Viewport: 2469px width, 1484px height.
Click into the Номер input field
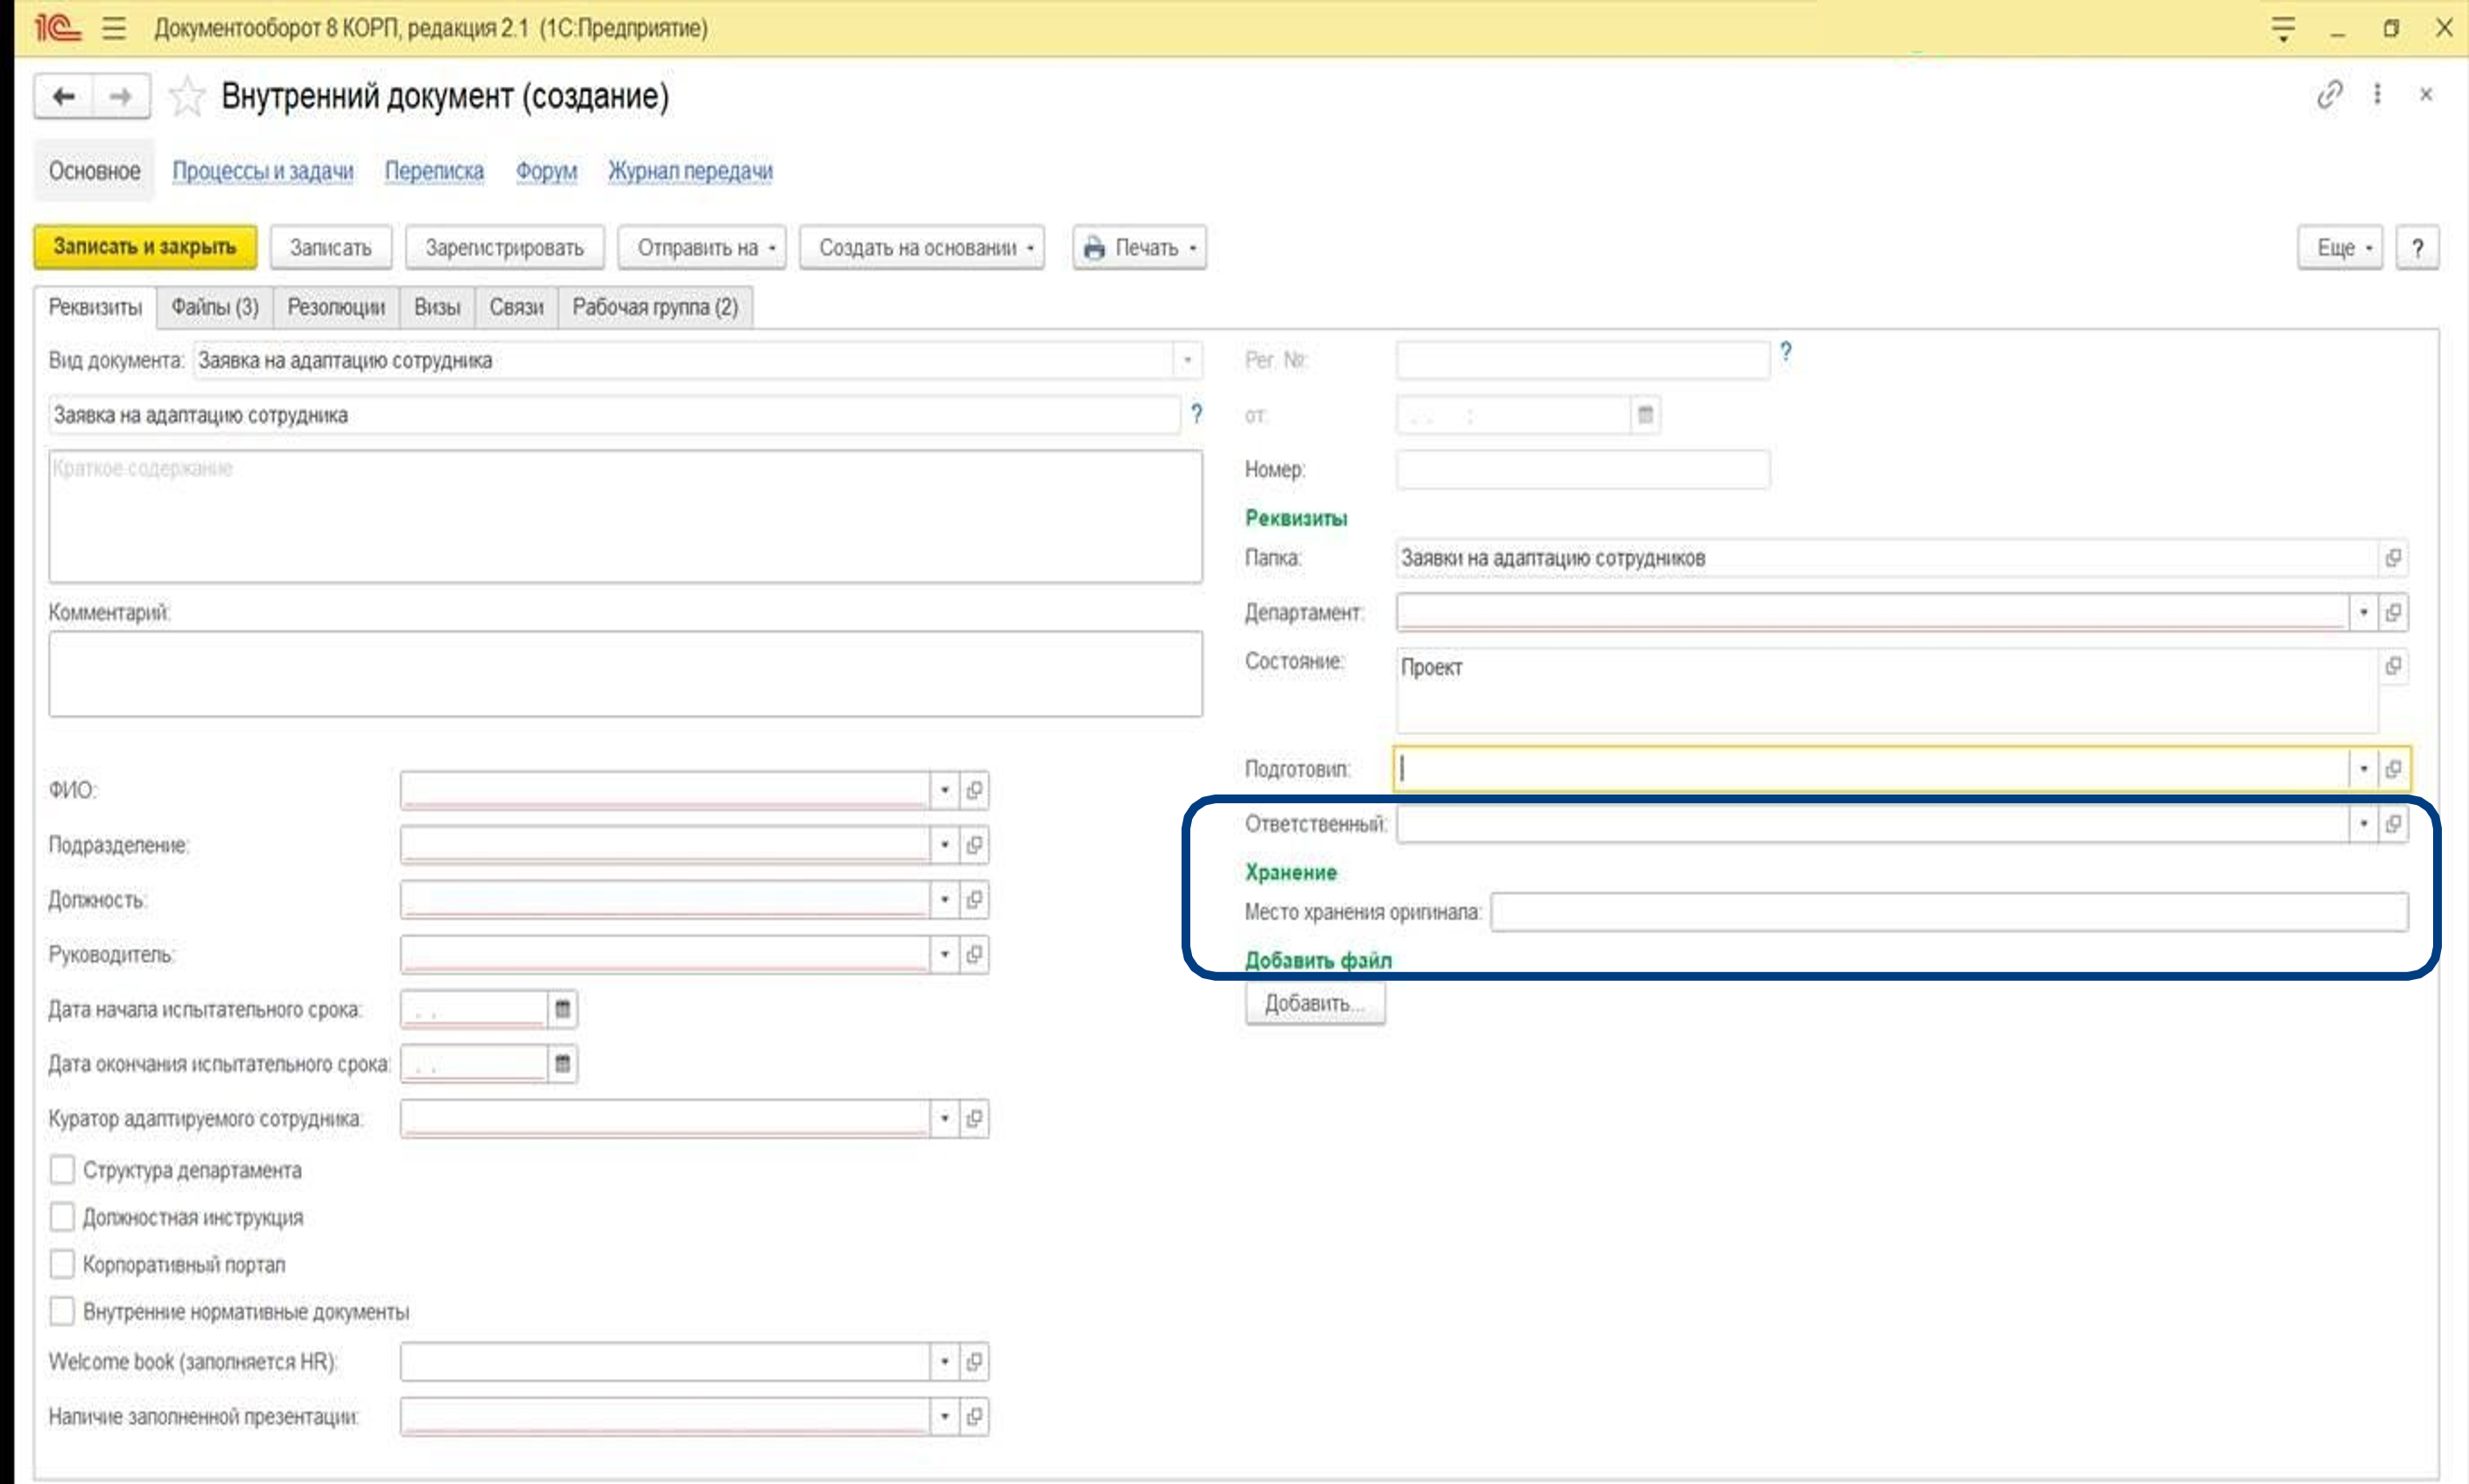pos(1583,469)
